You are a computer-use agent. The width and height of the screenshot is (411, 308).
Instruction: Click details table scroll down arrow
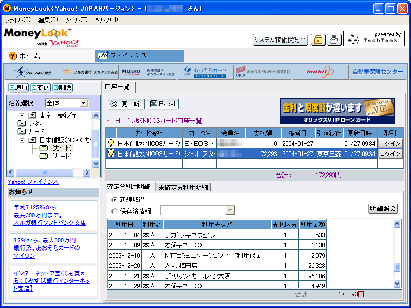pyautogui.click(x=397, y=283)
